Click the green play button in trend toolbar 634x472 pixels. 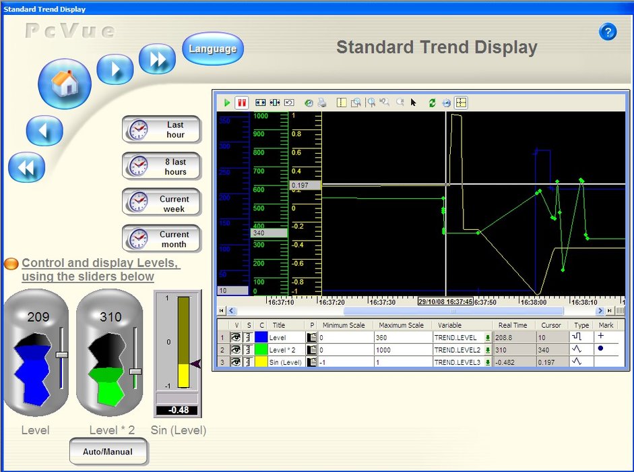(228, 103)
